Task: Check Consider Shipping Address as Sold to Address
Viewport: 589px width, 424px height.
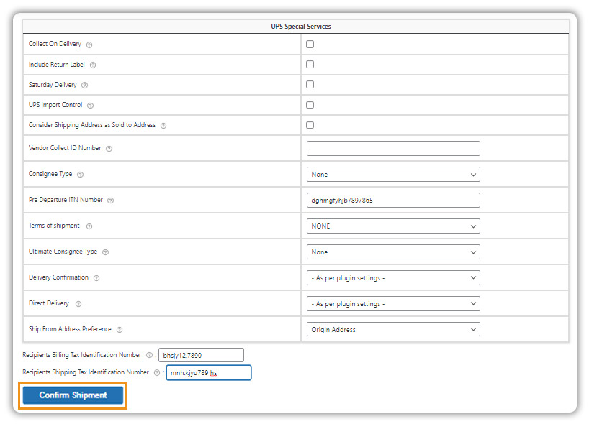Action: tap(310, 125)
